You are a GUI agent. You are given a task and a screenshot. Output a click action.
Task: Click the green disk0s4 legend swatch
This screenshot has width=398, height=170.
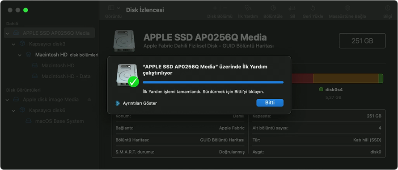[x=321, y=89]
